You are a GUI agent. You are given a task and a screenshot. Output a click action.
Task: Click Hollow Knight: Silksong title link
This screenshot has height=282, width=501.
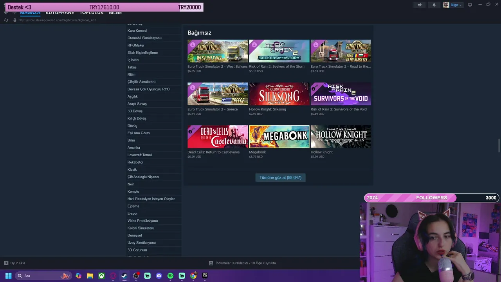[x=268, y=109]
